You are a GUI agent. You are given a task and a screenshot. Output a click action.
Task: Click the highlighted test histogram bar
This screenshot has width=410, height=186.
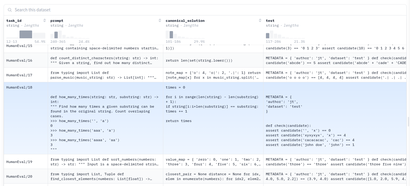pos(268,36)
